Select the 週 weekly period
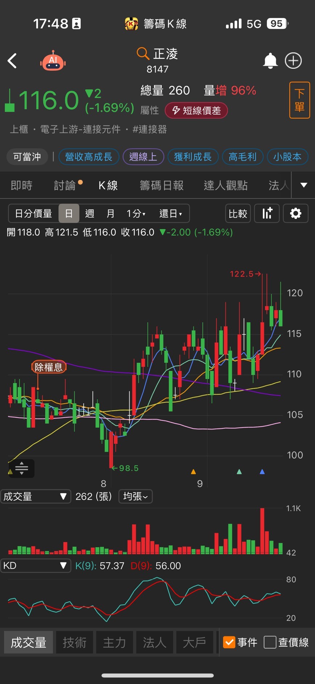This screenshot has width=315, height=684. click(x=90, y=213)
